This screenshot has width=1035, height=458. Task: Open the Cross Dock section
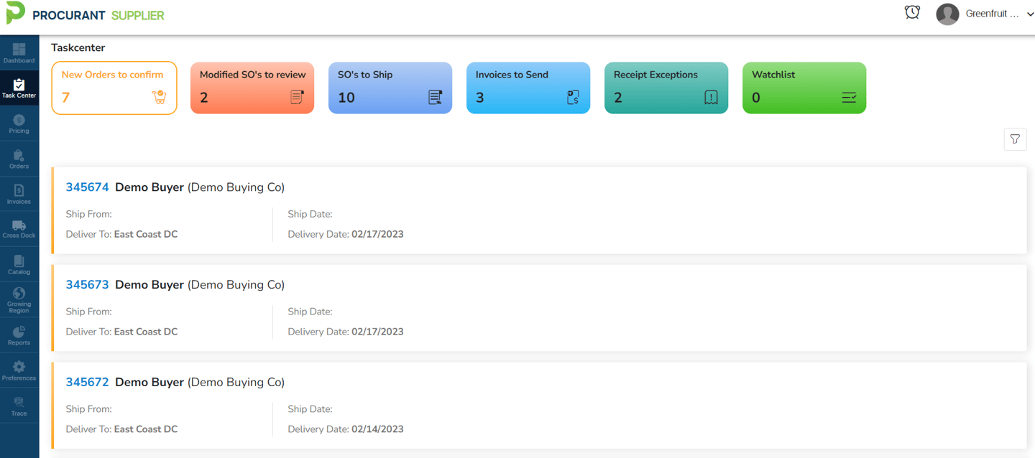(x=19, y=228)
